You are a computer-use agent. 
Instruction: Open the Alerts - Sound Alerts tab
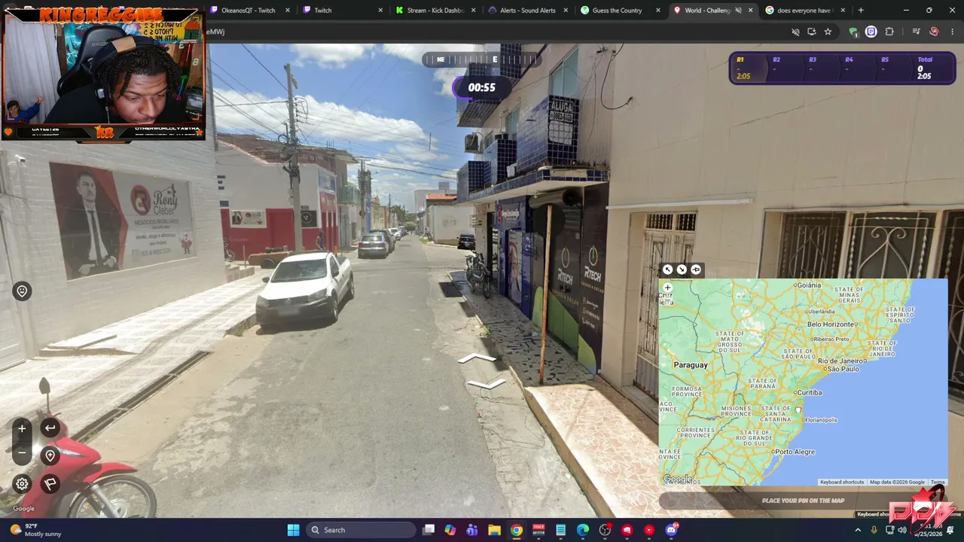click(x=527, y=11)
